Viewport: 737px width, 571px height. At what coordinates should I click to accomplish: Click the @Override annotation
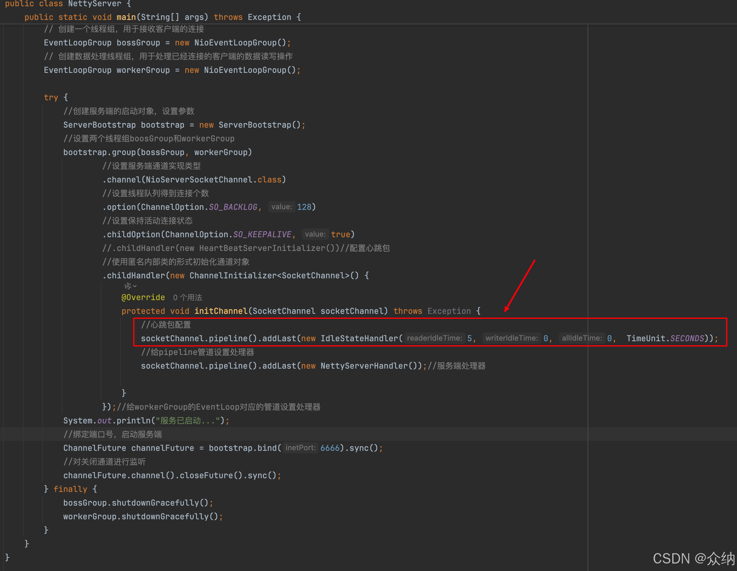click(143, 298)
